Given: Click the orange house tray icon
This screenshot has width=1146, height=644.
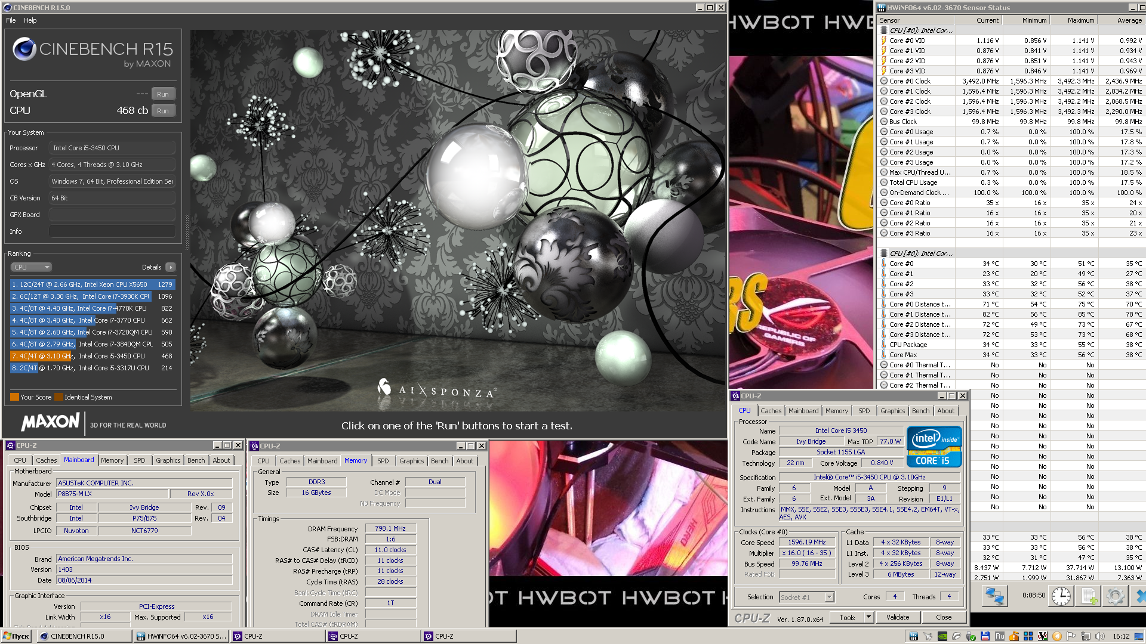Looking at the screenshot, I should click(x=1014, y=636).
